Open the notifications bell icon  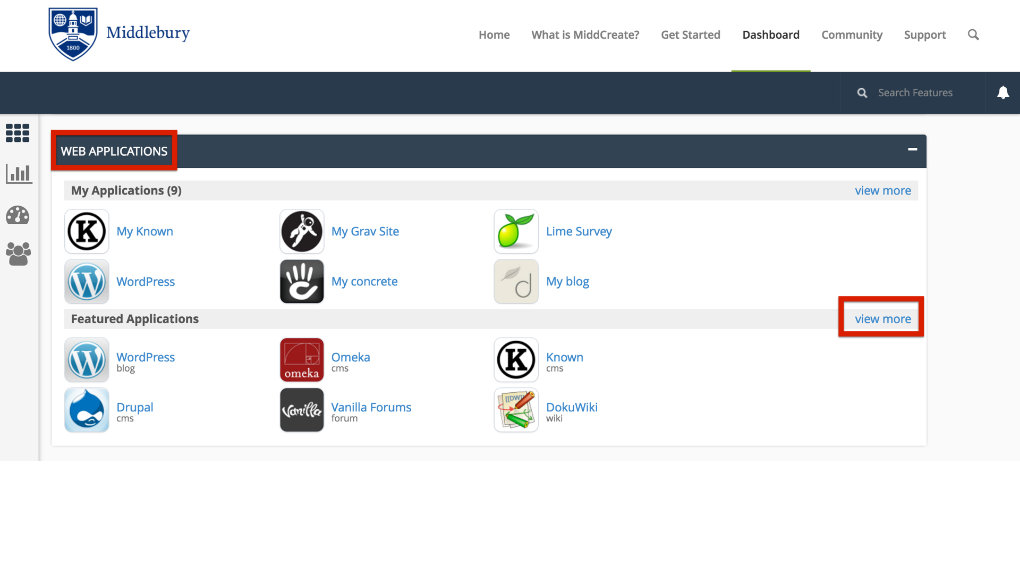coord(1002,93)
